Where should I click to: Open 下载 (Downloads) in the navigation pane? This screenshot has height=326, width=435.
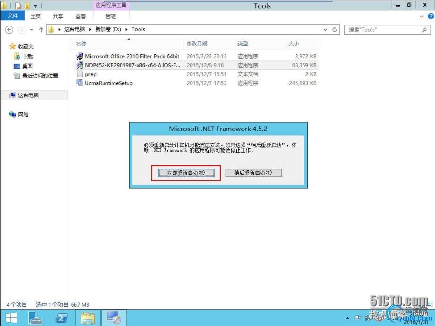[27, 56]
